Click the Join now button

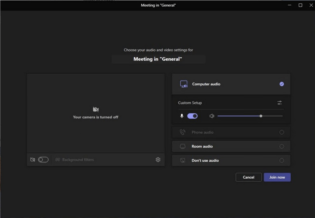[277, 177]
